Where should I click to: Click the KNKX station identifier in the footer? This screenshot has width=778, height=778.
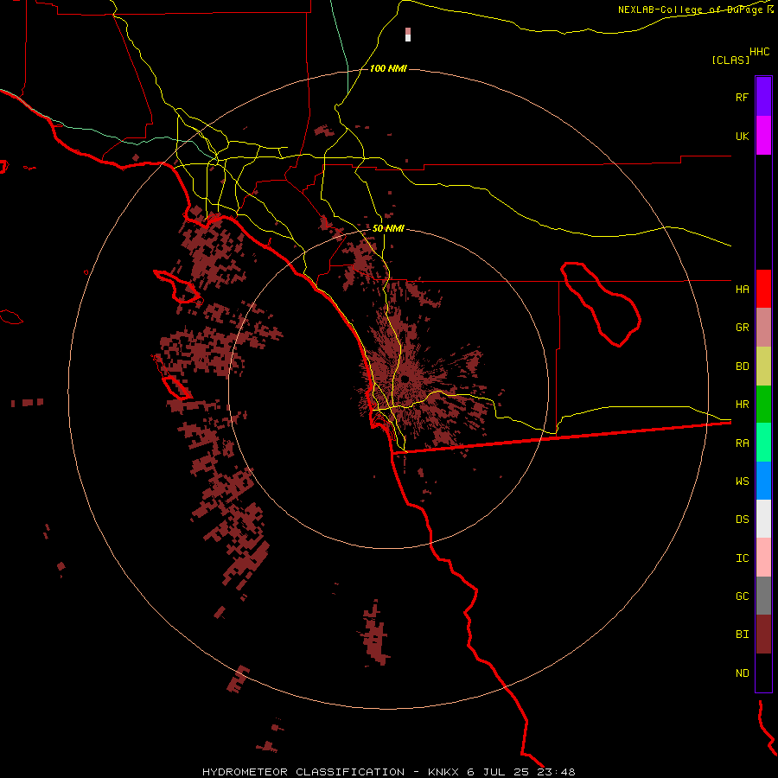click(x=443, y=772)
